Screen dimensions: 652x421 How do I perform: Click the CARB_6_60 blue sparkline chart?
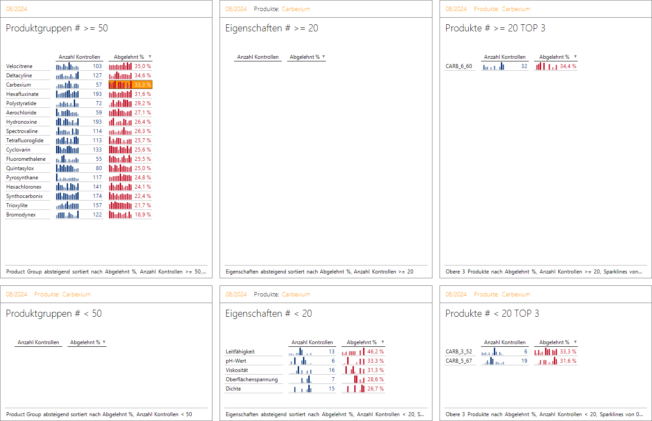coord(493,66)
